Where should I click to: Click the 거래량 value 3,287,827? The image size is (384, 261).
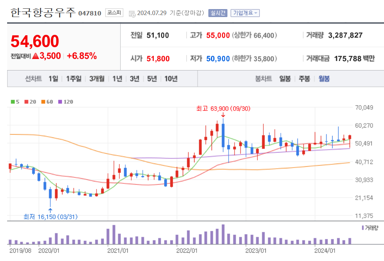coord(345,35)
